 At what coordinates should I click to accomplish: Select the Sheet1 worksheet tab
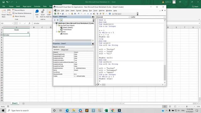(15, 103)
